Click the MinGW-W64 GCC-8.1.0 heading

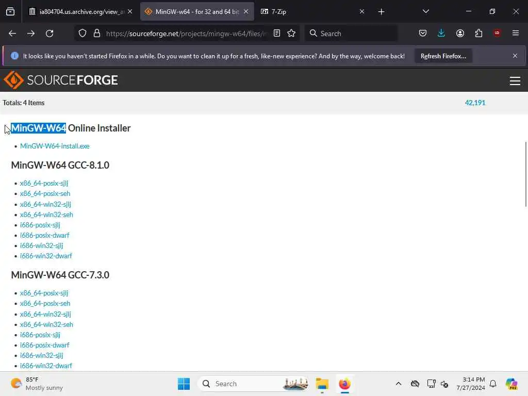[60, 165]
